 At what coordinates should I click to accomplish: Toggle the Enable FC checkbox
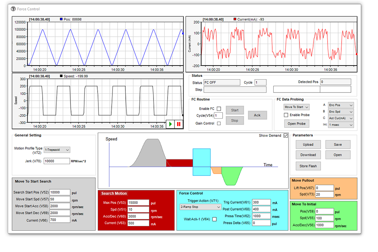point(219,109)
